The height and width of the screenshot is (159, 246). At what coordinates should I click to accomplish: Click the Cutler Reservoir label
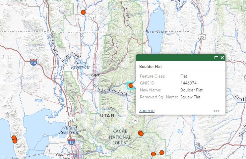pyautogui.click(x=81, y=65)
